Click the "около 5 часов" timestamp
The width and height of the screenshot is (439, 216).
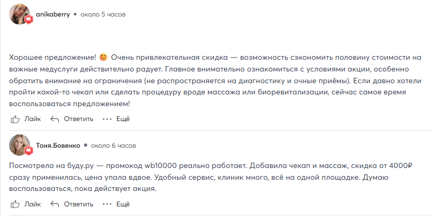click(x=103, y=14)
